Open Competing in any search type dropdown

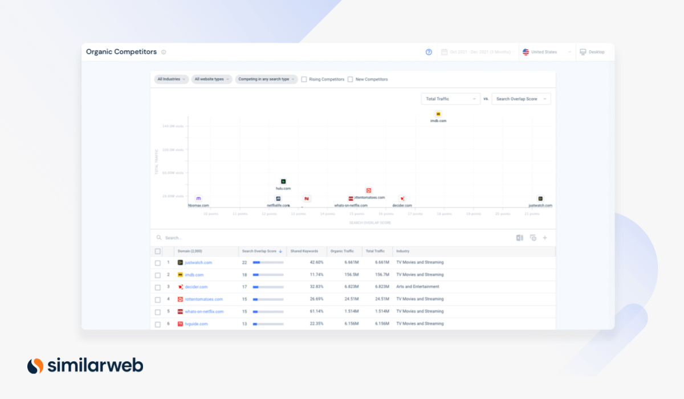[266, 79]
